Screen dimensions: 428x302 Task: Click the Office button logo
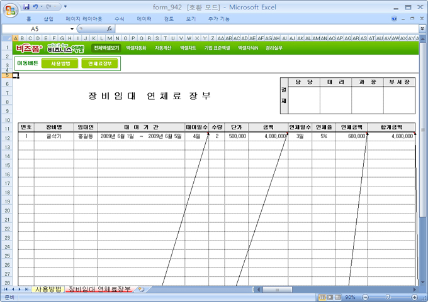click(9, 9)
